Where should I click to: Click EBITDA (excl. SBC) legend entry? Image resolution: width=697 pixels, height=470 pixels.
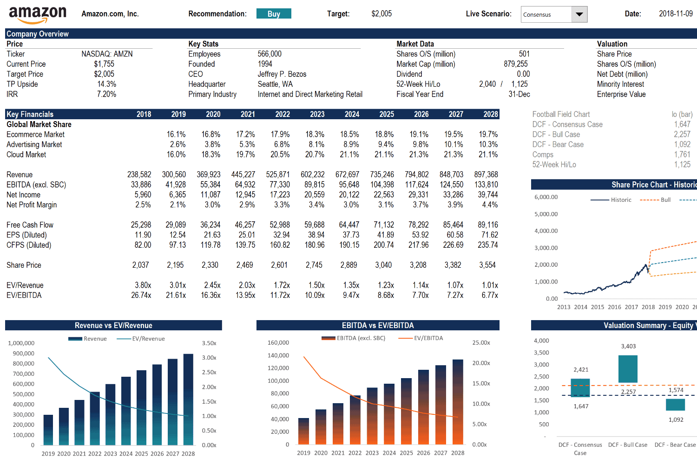click(x=353, y=338)
